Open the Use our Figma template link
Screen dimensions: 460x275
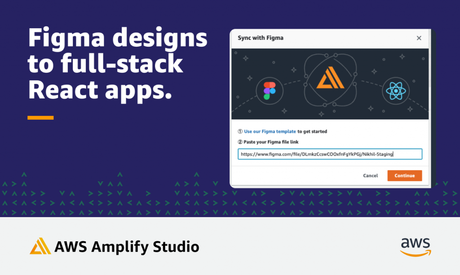pyautogui.click(x=270, y=131)
